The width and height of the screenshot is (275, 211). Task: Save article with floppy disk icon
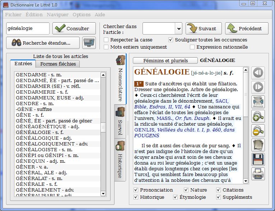(258, 160)
